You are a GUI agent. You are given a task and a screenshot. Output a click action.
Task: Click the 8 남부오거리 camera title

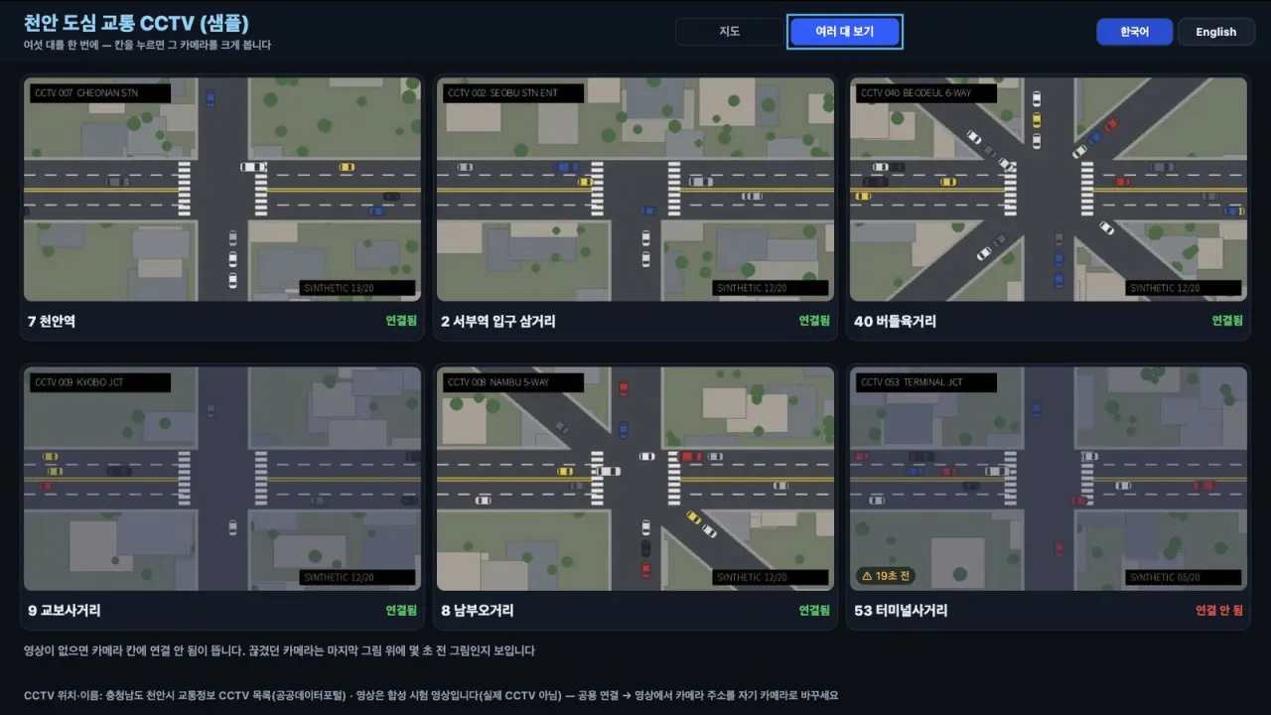point(478,611)
